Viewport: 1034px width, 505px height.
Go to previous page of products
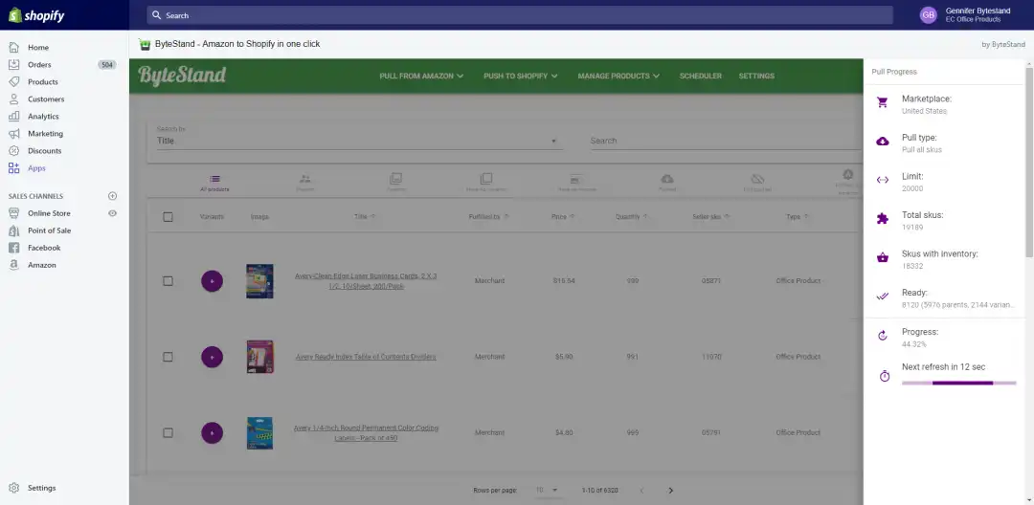(641, 491)
